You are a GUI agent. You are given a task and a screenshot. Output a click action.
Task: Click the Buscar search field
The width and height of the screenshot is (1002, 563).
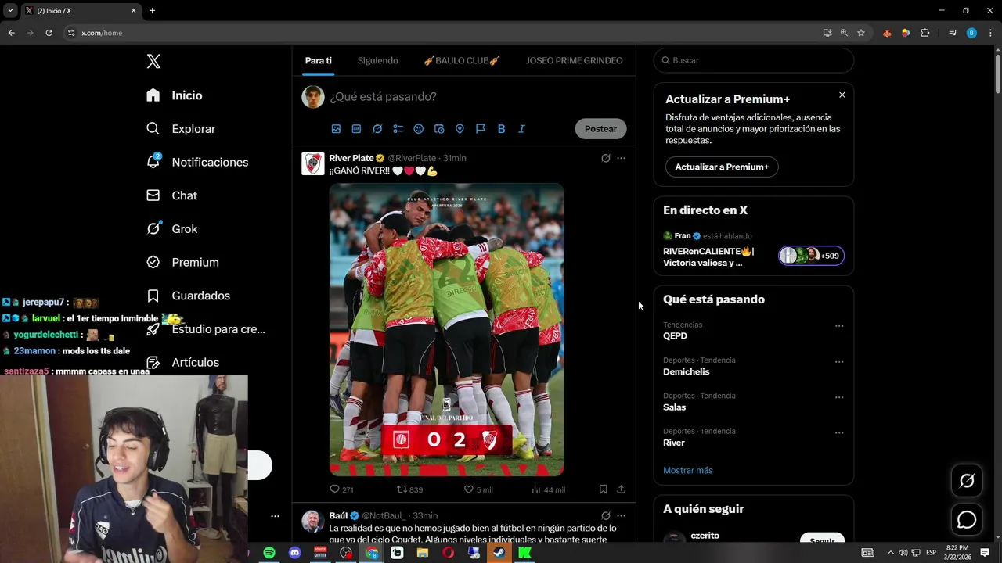tap(753, 60)
